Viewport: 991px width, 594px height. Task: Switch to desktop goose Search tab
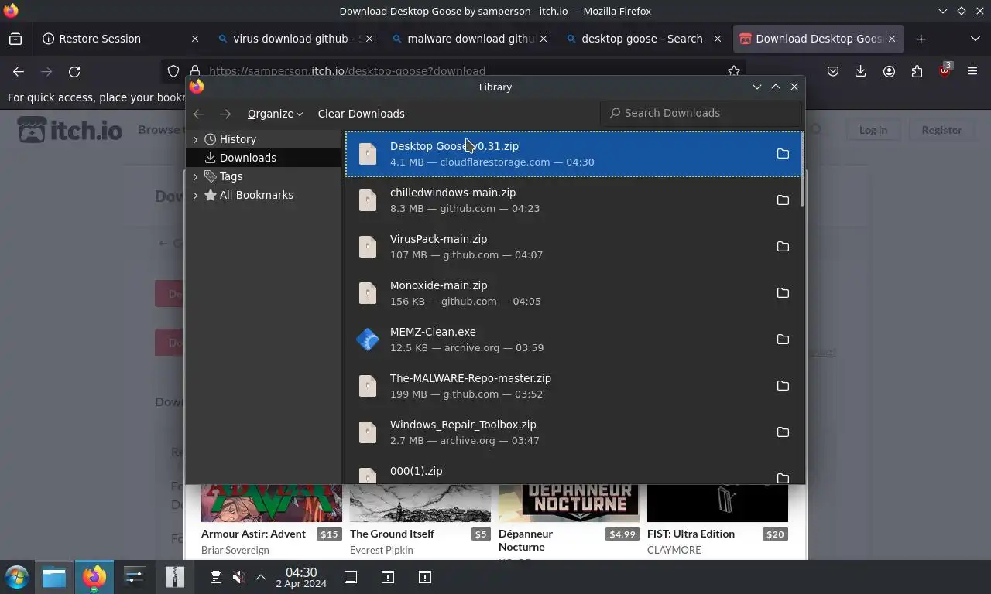(643, 39)
